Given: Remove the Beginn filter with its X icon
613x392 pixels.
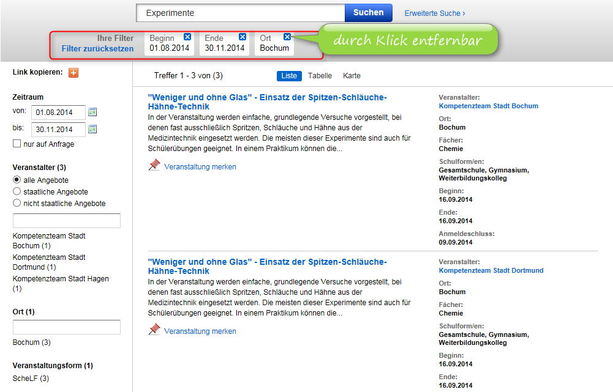Looking at the screenshot, I should point(187,37).
